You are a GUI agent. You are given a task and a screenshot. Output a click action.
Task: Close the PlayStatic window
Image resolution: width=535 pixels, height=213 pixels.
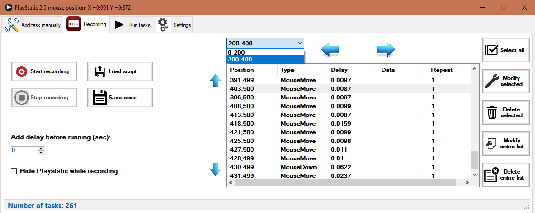tap(524, 7)
